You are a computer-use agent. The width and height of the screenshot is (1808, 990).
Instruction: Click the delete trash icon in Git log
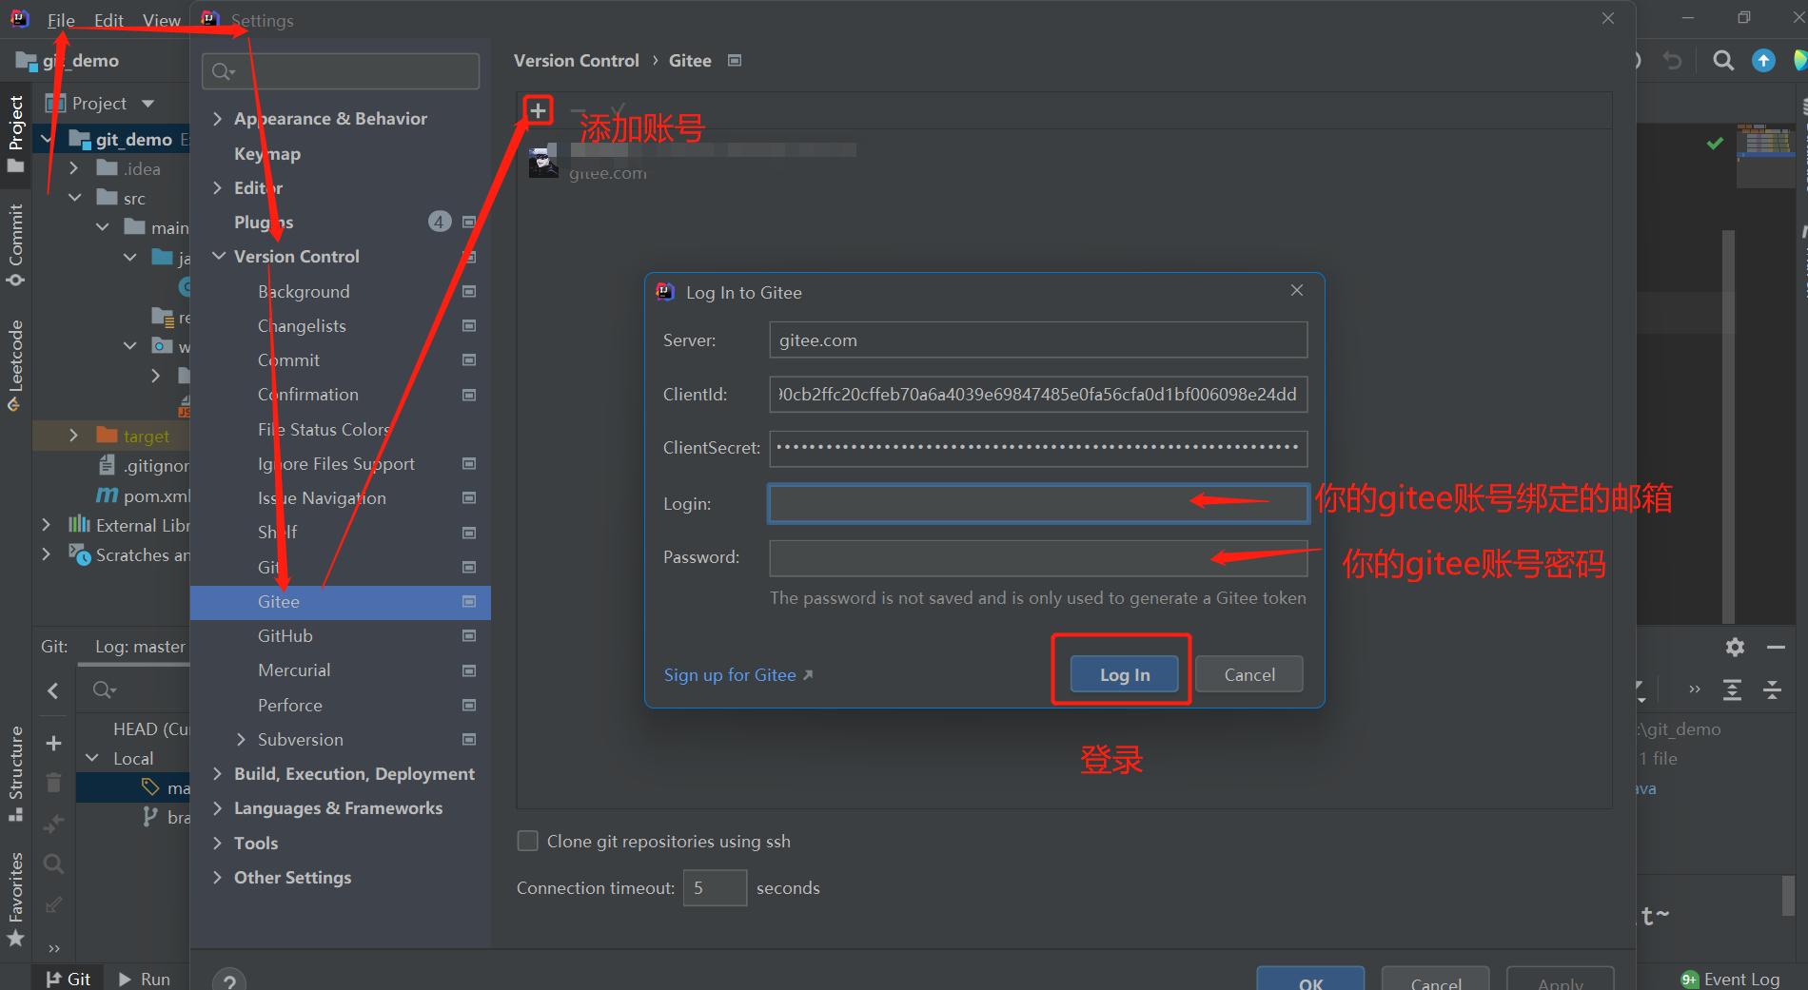click(x=54, y=783)
